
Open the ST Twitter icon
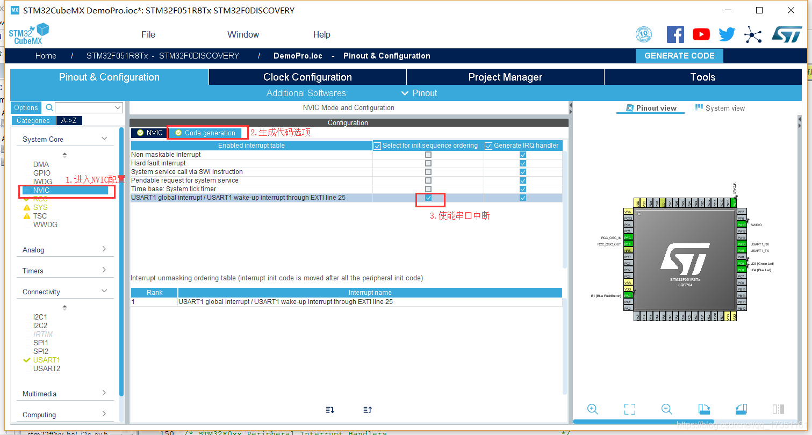[727, 34]
